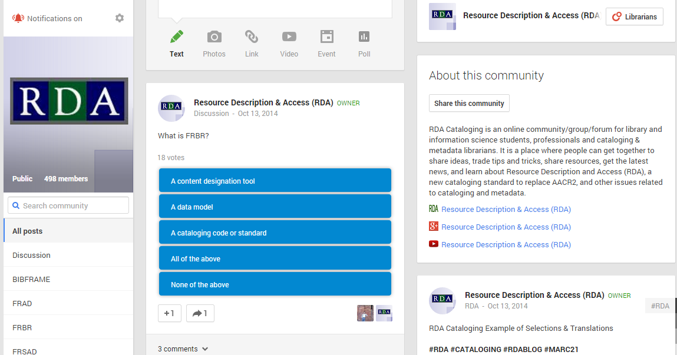
Task: Click the page vertical scrollbar
Action: point(675,313)
